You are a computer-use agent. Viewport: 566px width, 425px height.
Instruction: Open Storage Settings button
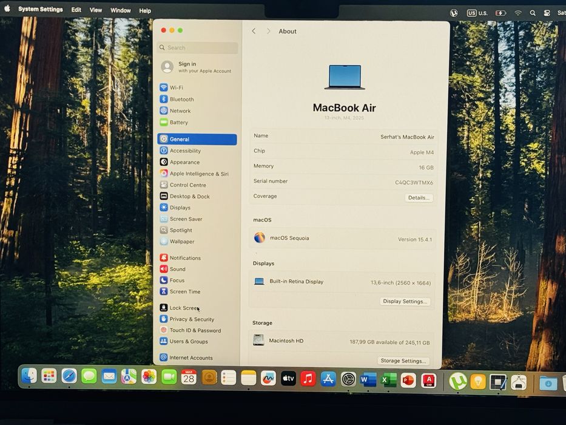point(403,361)
